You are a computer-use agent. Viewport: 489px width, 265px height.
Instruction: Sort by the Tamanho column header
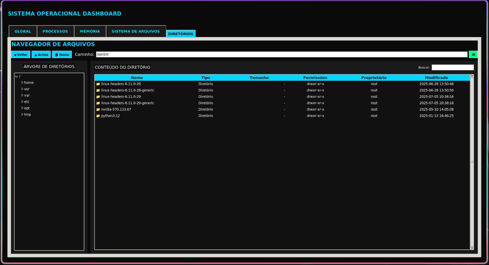point(259,78)
